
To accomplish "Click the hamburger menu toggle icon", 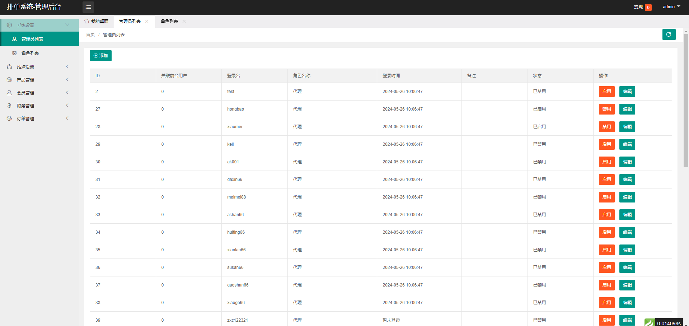I will point(88,7).
